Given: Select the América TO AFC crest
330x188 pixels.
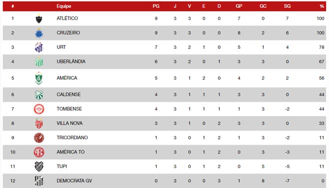Looking at the screenshot, I should (39, 152).
